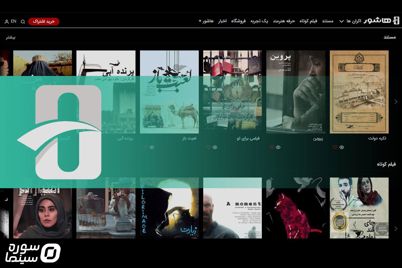Go to the فروشگاه menu item
The height and width of the screenshot is (268, 402).
[238, 21]
